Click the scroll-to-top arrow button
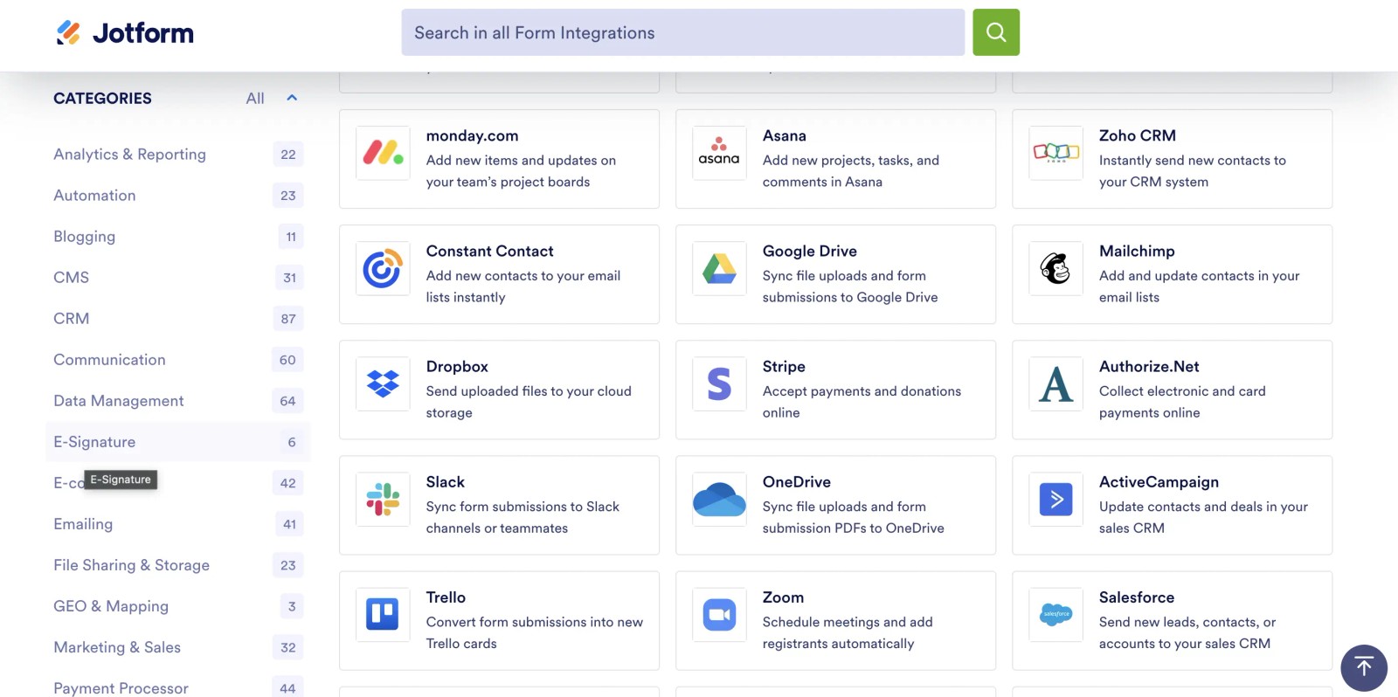 [x=1364, y=667]
